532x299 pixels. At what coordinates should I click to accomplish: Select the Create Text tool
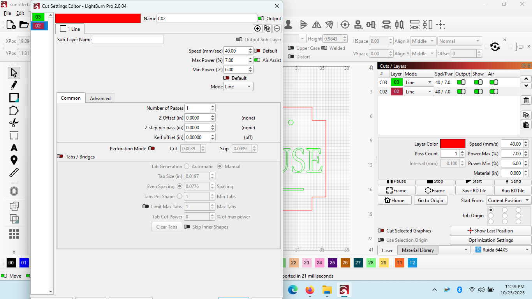click(14, 148)
